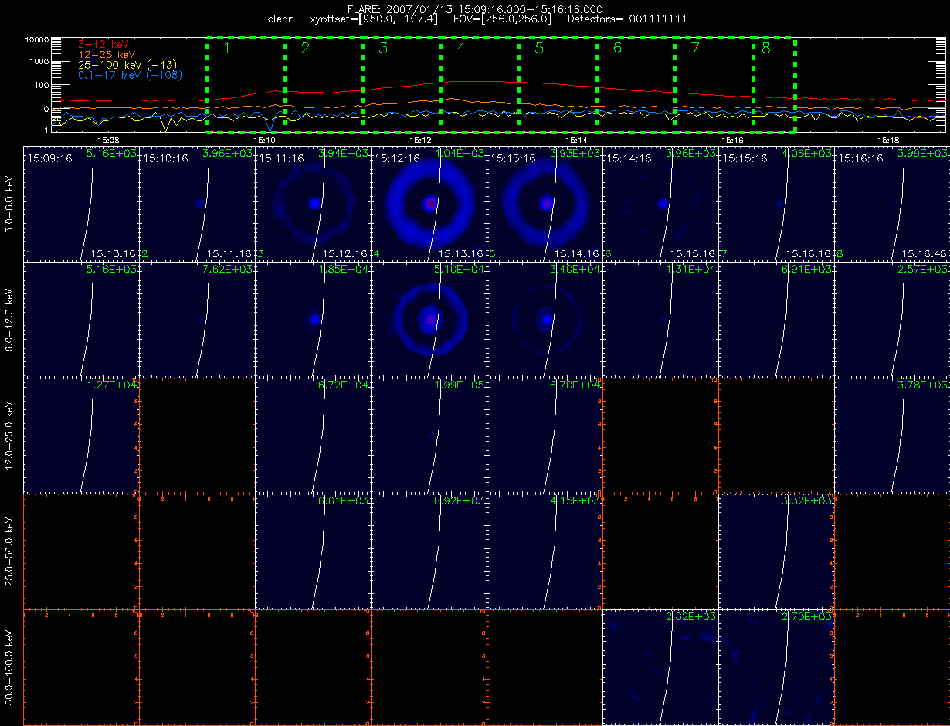
Task: Click the 15:16:48 end time label
Action: [924, 253]
